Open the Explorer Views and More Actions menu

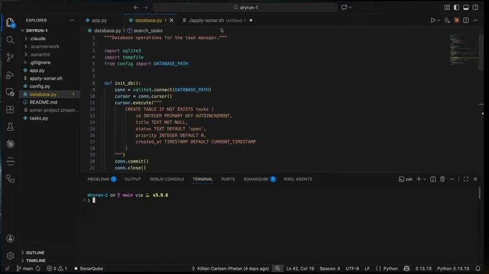click(72, 20)
